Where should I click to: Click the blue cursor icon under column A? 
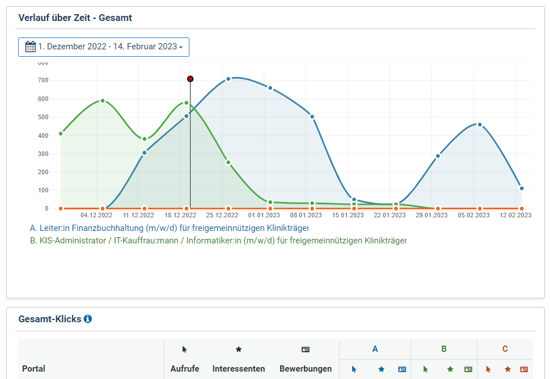(354, 369)
